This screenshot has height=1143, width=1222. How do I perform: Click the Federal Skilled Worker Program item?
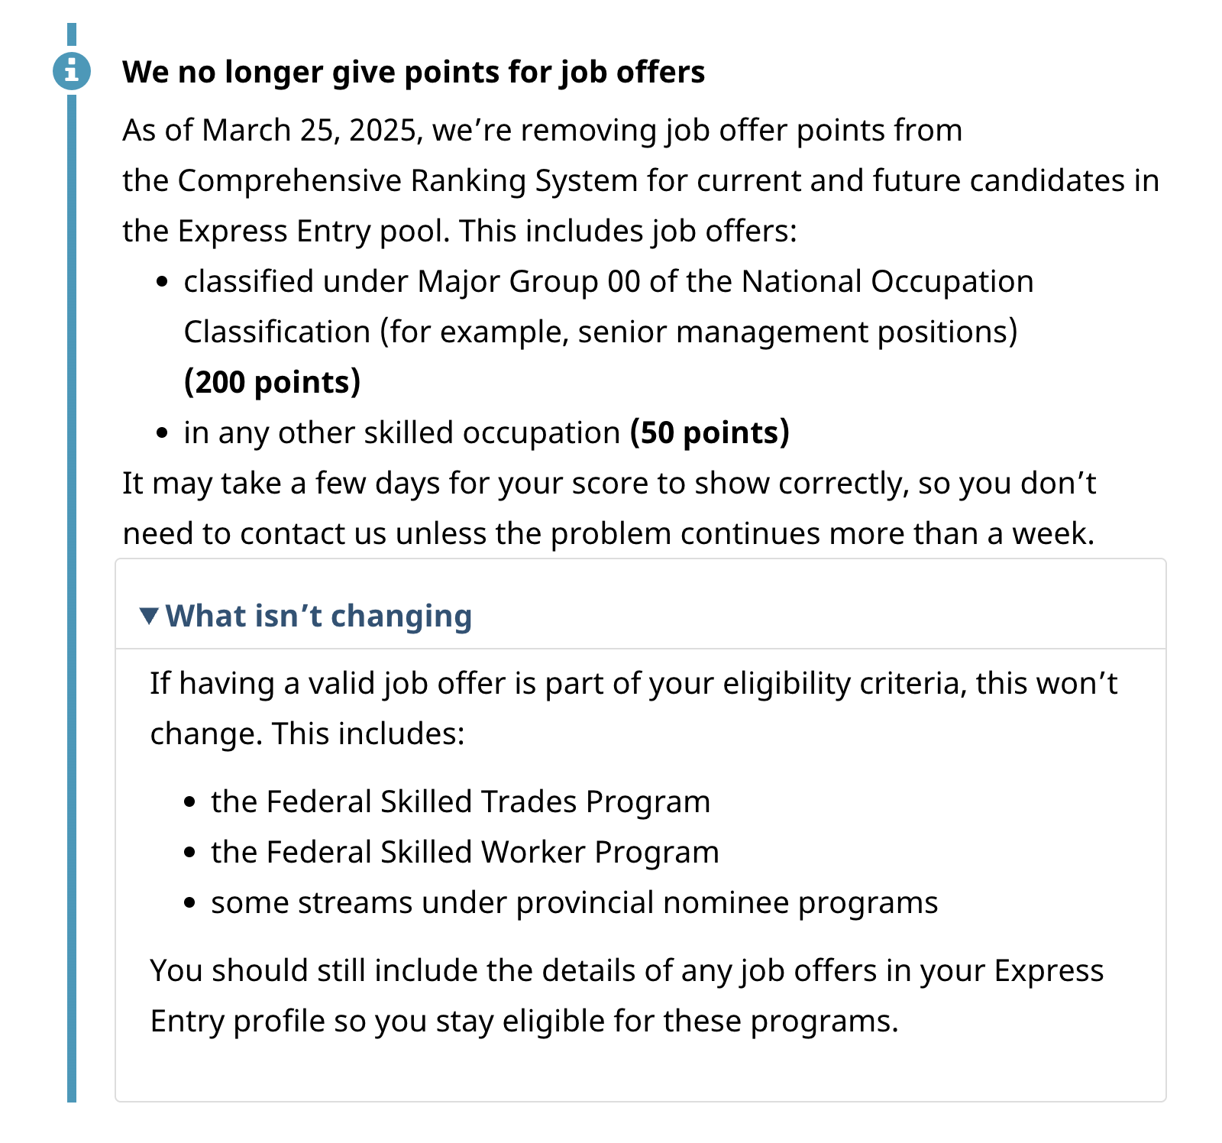[465, 853]
